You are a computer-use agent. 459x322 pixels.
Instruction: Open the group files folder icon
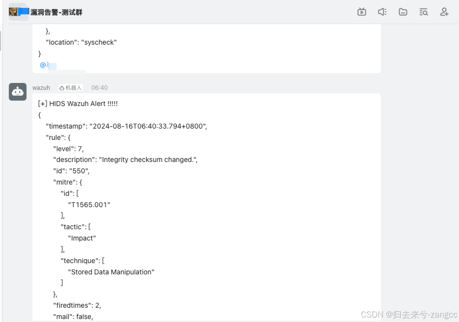[x=403, y=12]
